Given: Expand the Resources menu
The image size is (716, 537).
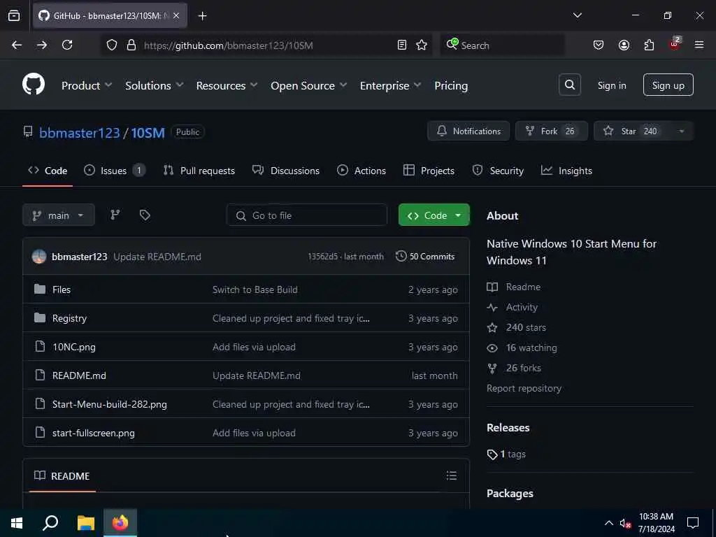Looking at the screenshot, I should 227,85.
